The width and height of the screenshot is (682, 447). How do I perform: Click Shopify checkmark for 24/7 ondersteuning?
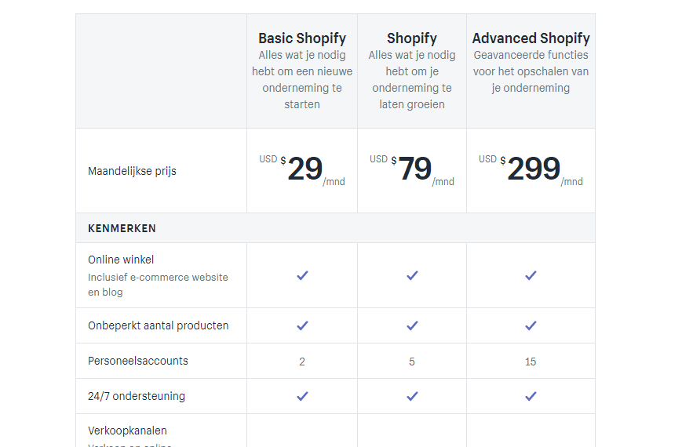click(x=412, y=396)
